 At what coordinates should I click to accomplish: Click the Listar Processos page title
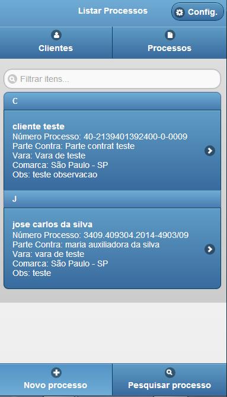click(113, 11)
